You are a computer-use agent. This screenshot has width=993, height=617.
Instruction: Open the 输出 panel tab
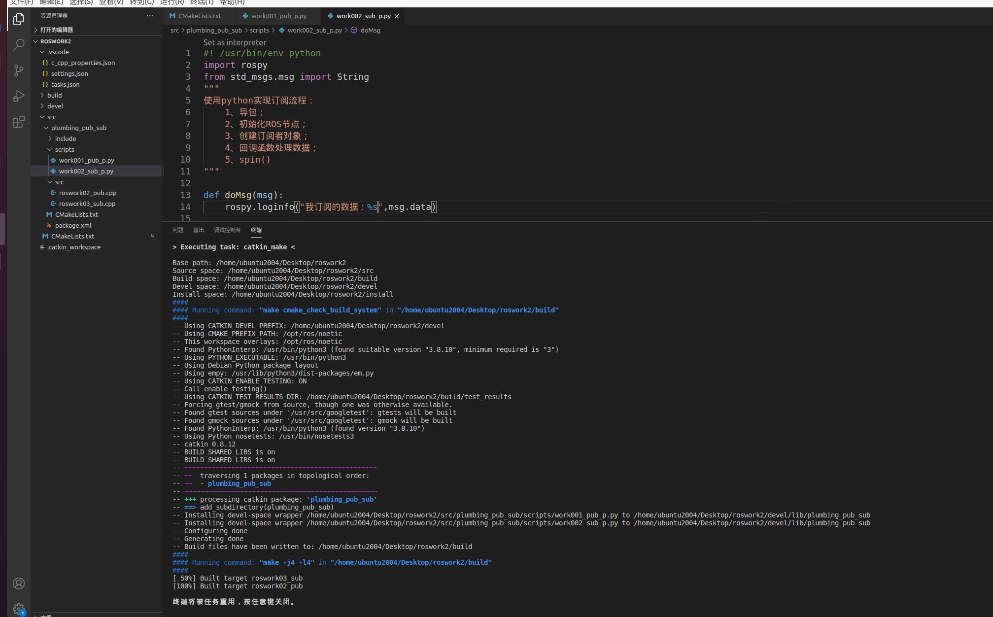pos(198,230)
